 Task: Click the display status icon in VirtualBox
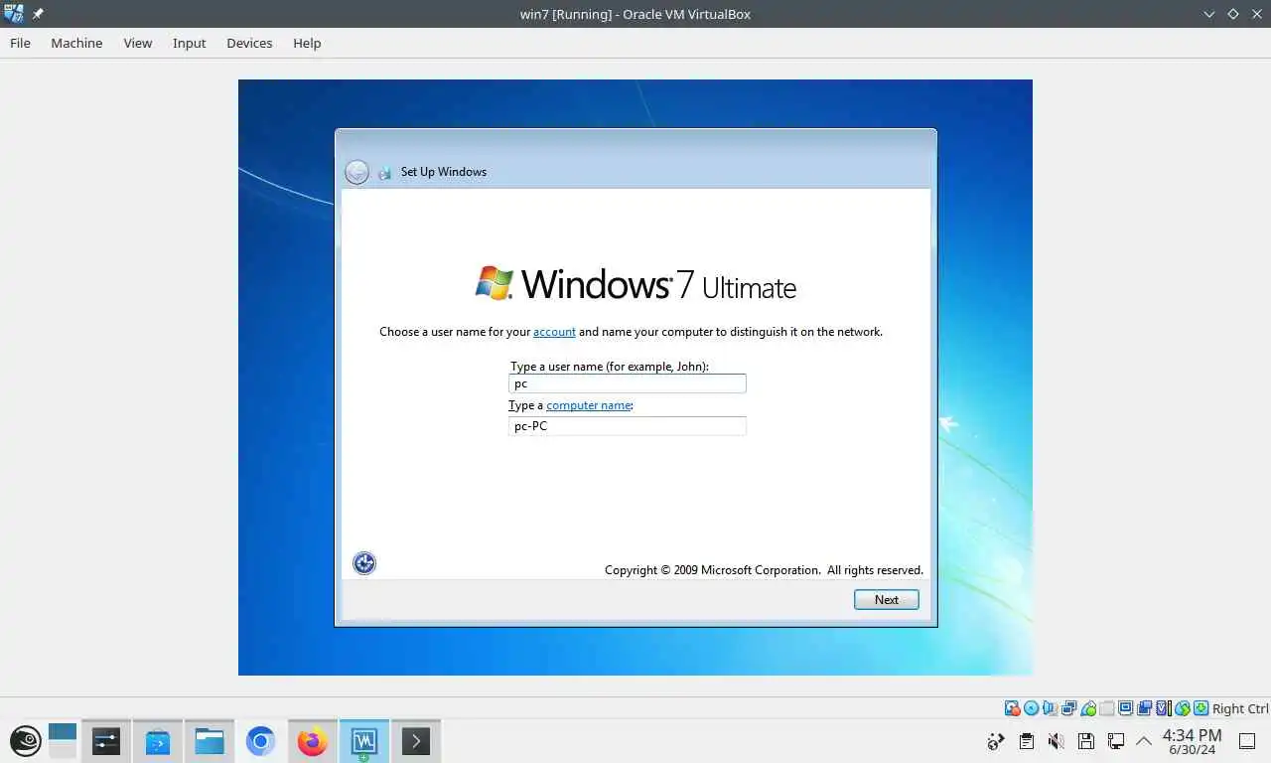click(x=1125, y=708)
